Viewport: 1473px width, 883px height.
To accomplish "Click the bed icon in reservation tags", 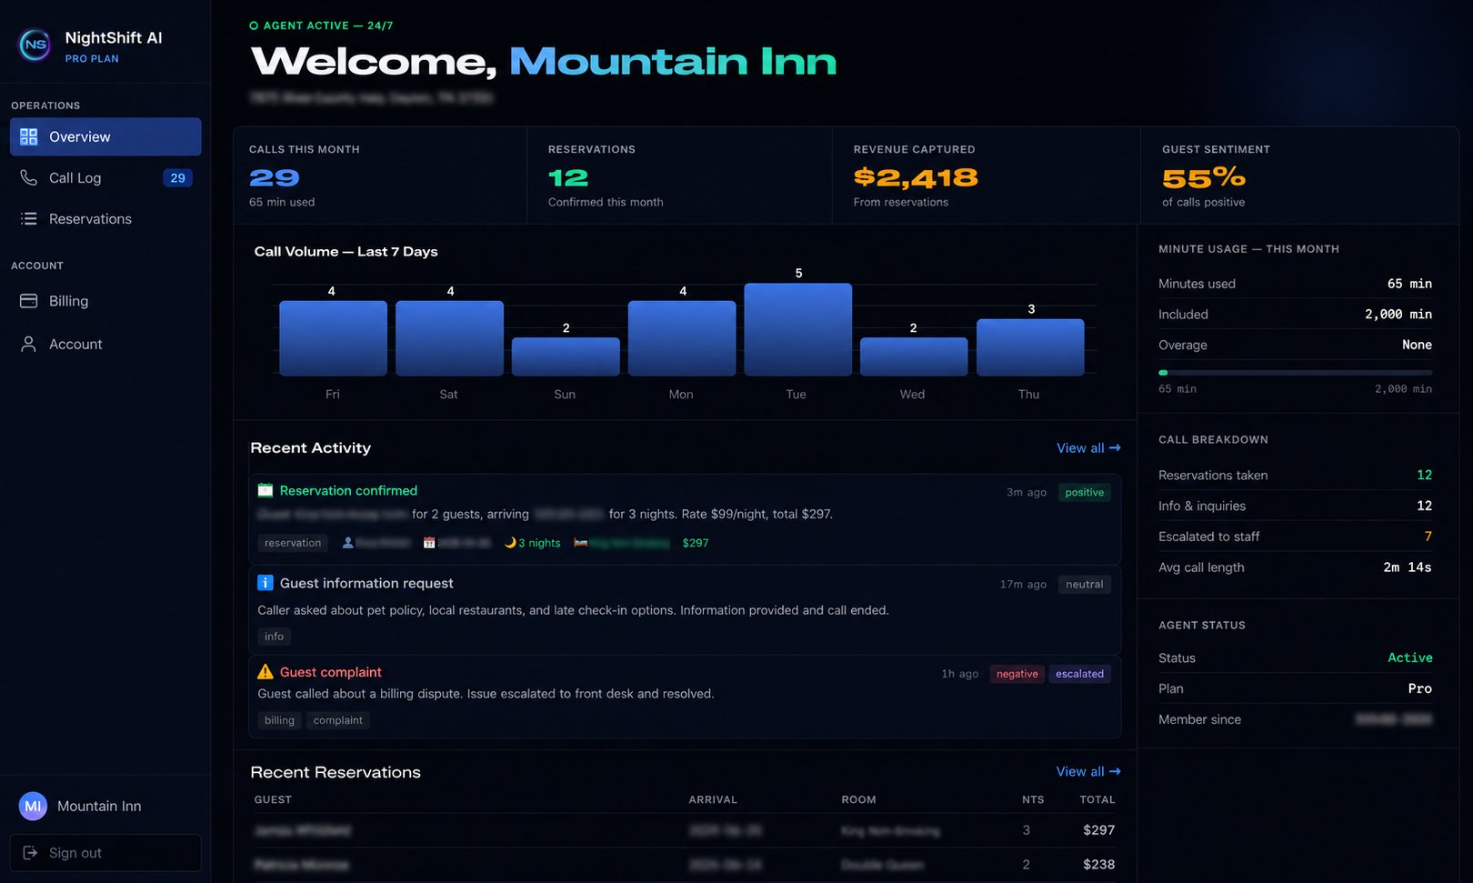I will (580, 543).
